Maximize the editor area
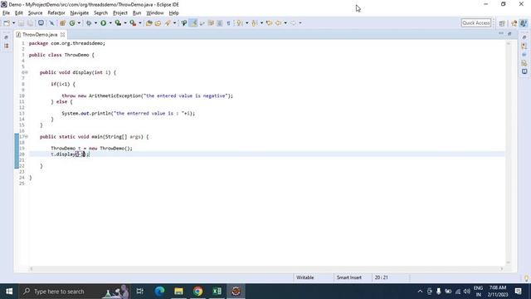 509,33
